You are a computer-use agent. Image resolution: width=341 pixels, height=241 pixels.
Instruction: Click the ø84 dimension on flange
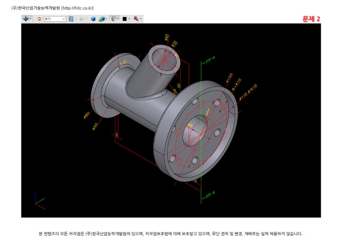pyautogui.click(x=208, y=111)
